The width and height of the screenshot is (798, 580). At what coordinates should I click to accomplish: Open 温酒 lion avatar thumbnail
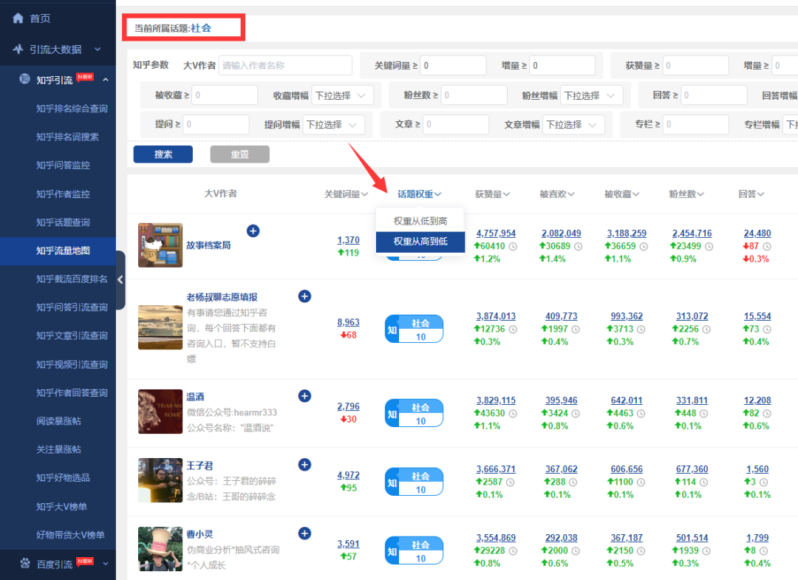[160, 412]
